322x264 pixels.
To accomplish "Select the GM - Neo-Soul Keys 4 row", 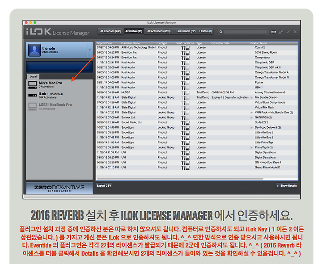I will [197, 163].
